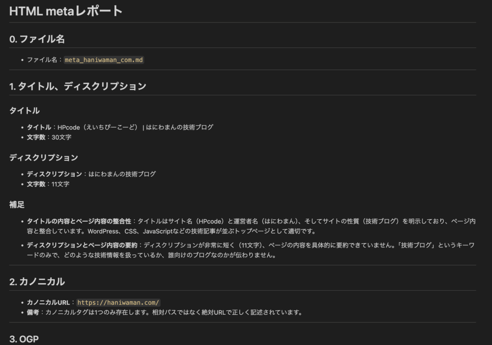Click the タイトル subsection heading
492x345 pixels.
point(25,111)
